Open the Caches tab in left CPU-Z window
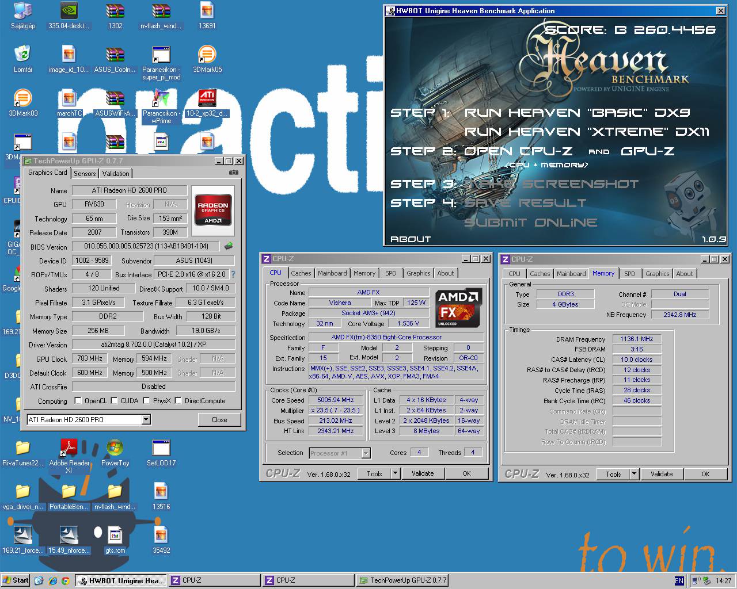The height and width of the screenshot is (589, 737). [301, 273]
